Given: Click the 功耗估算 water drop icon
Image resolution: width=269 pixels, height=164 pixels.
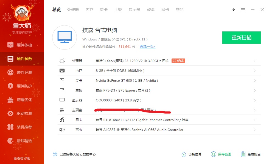Looking at the screenshot, I should (x=184, y=154).
